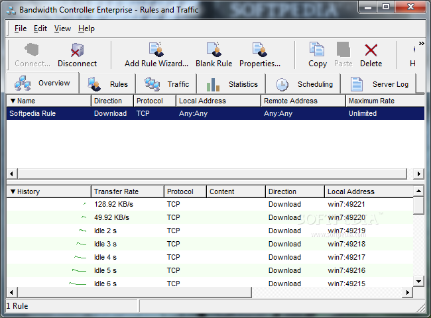
Task: Open the Edit menu
Action: point(40,28)
